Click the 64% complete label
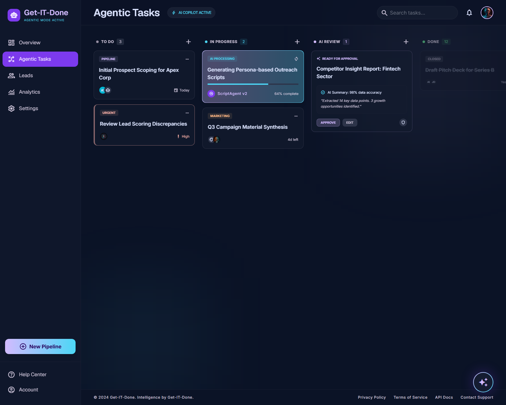Screen dimensions: 506x405 coord(287,94)
